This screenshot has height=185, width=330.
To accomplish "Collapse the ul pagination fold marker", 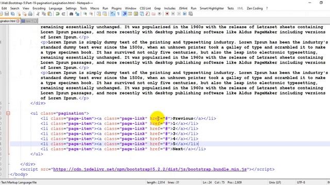I will click(x=8, y=113).
